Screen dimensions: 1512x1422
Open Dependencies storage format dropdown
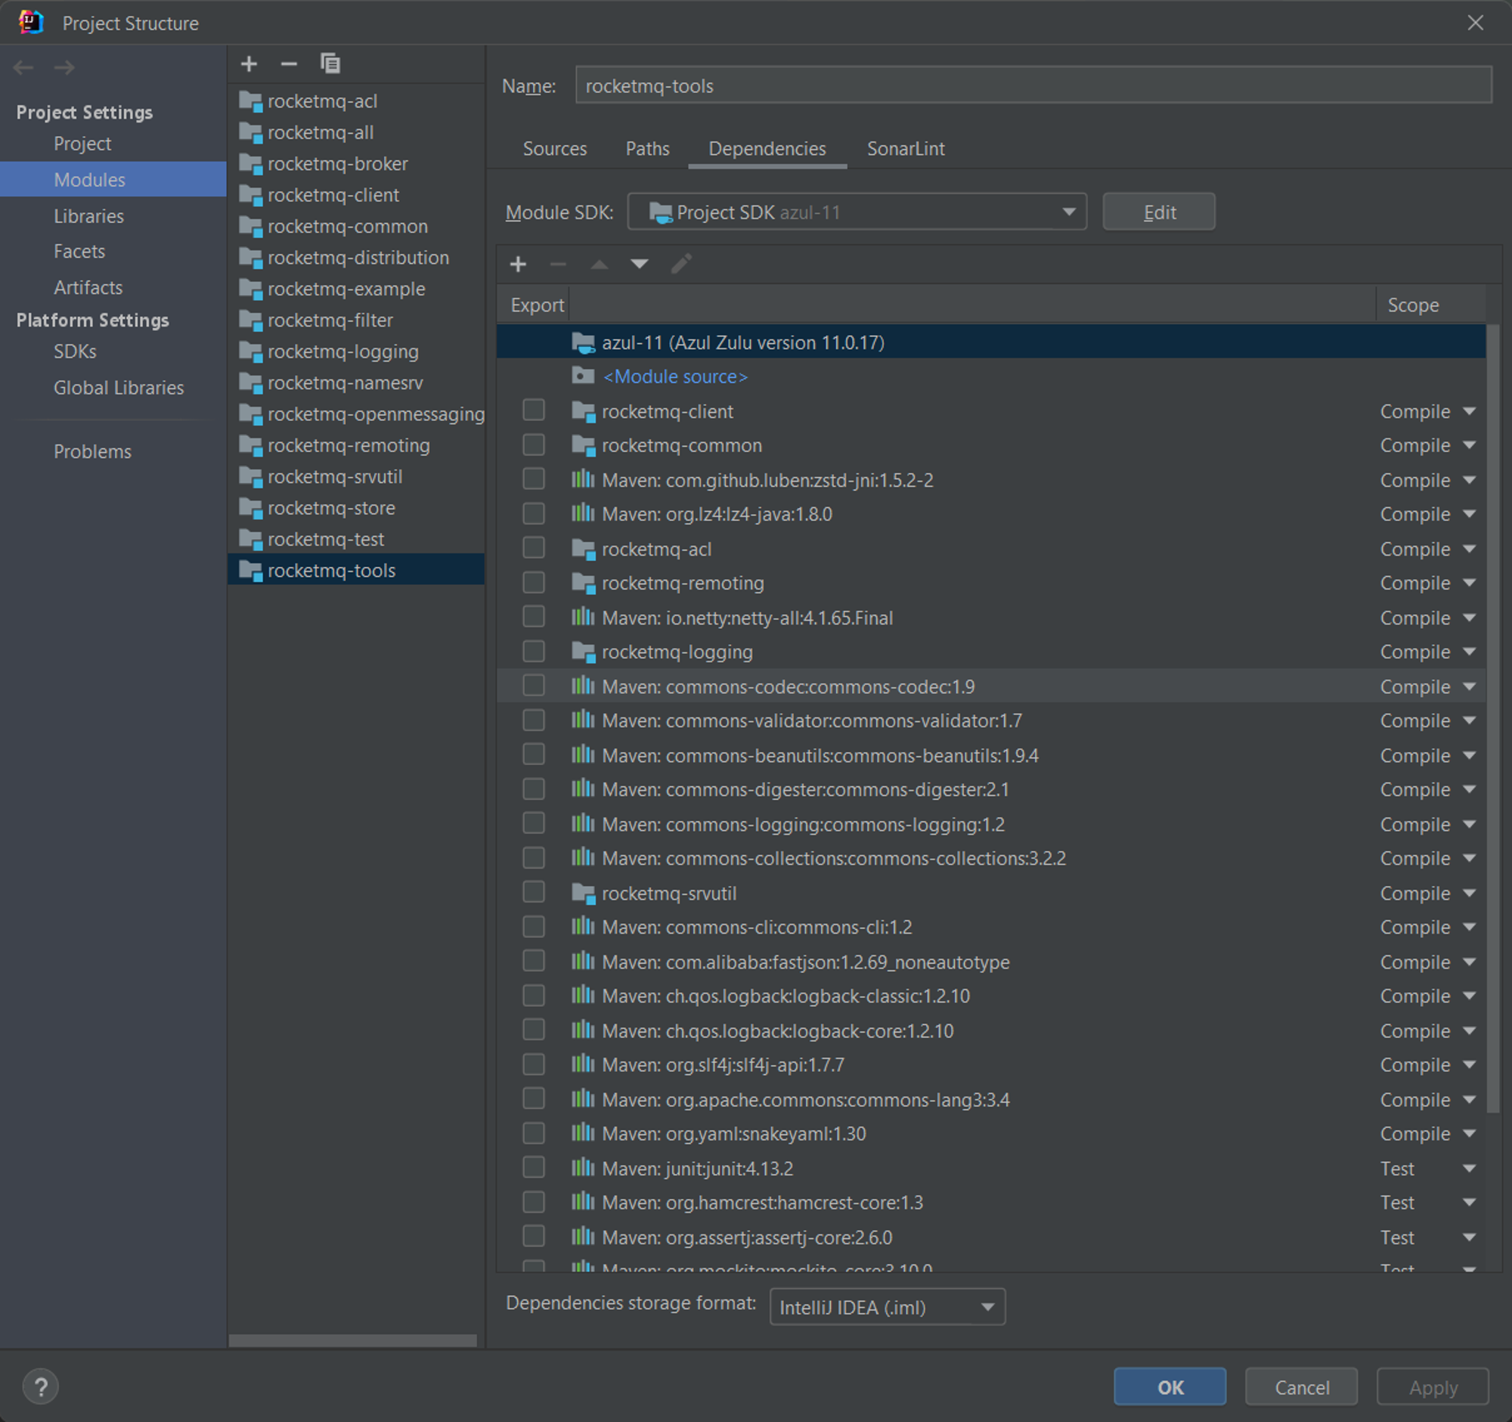click(x=888, y=1307)
